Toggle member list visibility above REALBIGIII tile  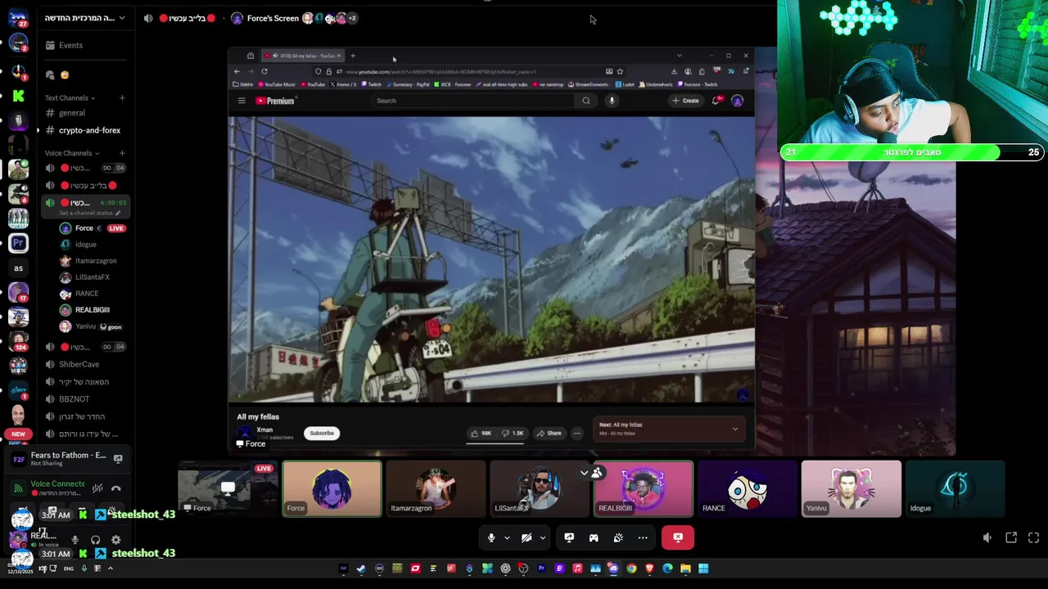[x=592, y=473]
